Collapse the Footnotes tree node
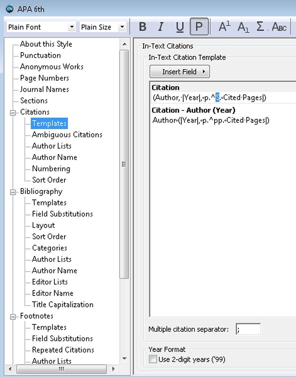Image resolution: width=296 pixels, height=377 pixels. pos(13,317)
